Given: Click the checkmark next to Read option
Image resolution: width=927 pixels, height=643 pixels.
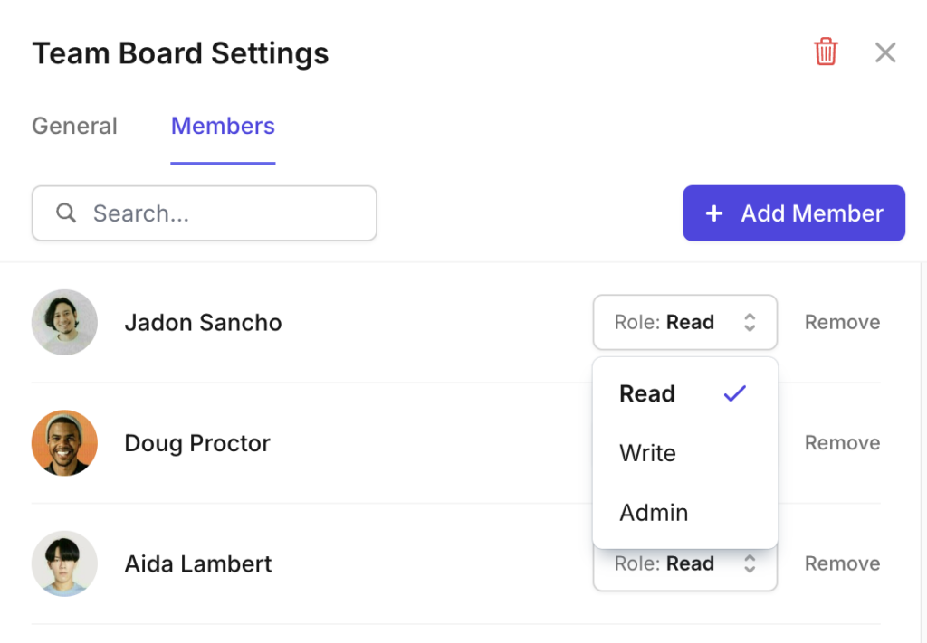Looking at the screenshot, I should tap(735, 393).
